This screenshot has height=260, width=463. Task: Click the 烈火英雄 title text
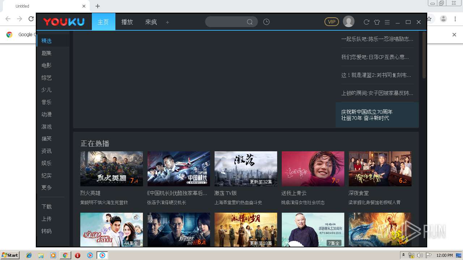tap(90, 193)
